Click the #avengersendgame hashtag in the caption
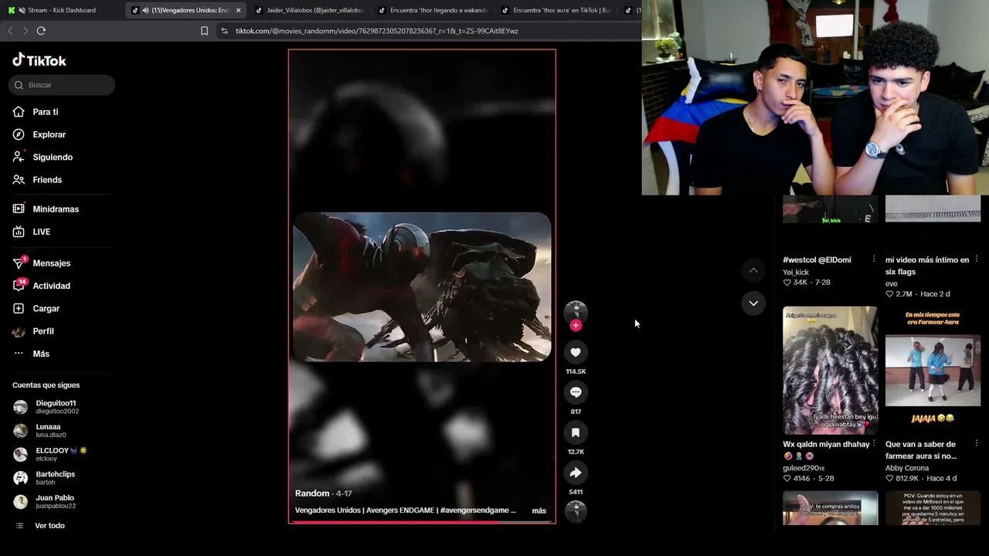Screen dimensions: 989x556 tap(474, 510)
